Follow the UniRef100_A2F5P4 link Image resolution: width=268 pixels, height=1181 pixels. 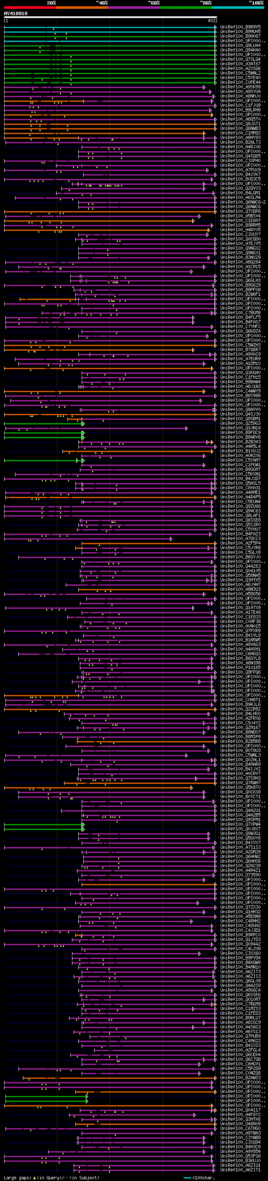240,543
